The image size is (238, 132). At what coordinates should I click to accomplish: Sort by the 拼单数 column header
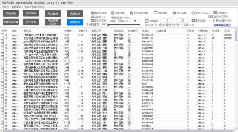point(68,31)
